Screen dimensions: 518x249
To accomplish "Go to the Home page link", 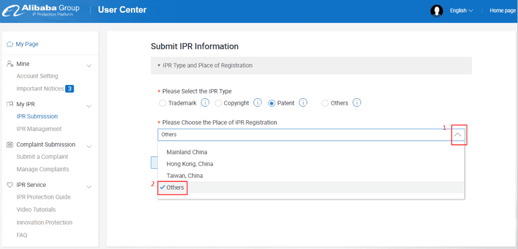I will point(502,11).
